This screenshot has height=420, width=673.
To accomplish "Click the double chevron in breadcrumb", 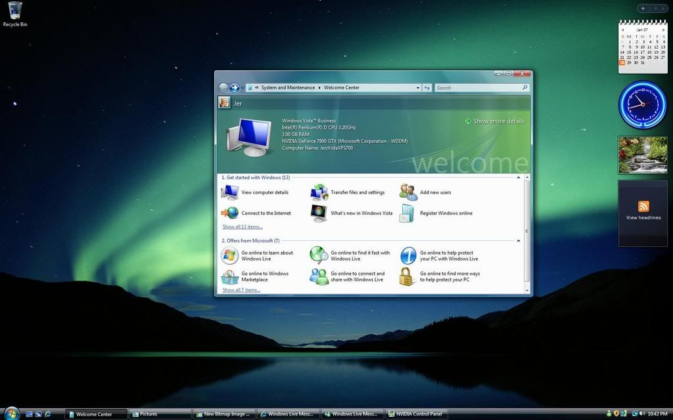I will point(257,87).
